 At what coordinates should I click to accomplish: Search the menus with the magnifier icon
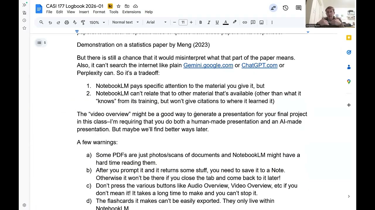(41, 22)
